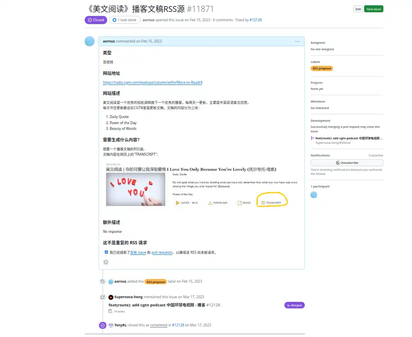The width and height of the screenshot is (412, 337).
Task: Click the orange RSS proposal label
Action: click(x=322, y=69)
